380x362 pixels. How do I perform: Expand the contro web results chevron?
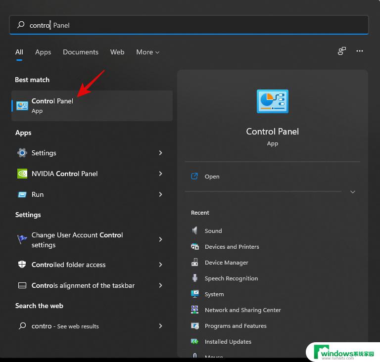click(160, 326)
